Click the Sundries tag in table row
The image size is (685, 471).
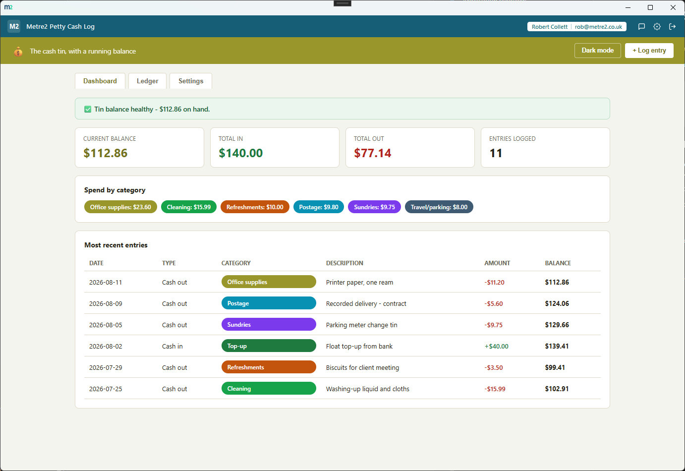coord(269,324)
